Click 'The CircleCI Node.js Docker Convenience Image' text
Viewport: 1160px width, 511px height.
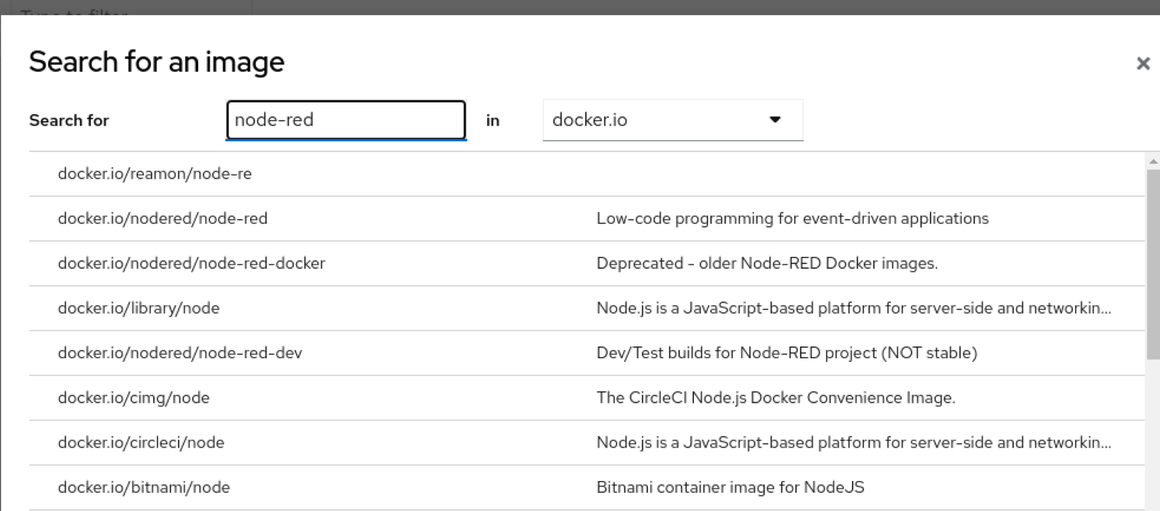[x=775, y=398]
